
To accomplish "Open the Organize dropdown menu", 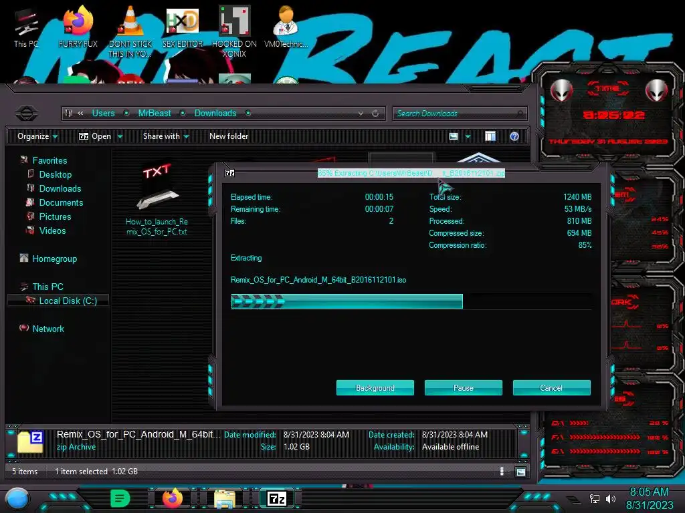I will coord(37,136).
